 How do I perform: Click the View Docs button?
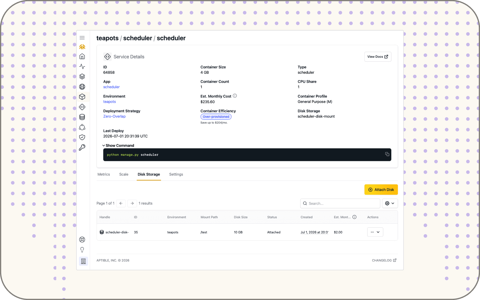(x=378, y=57)
